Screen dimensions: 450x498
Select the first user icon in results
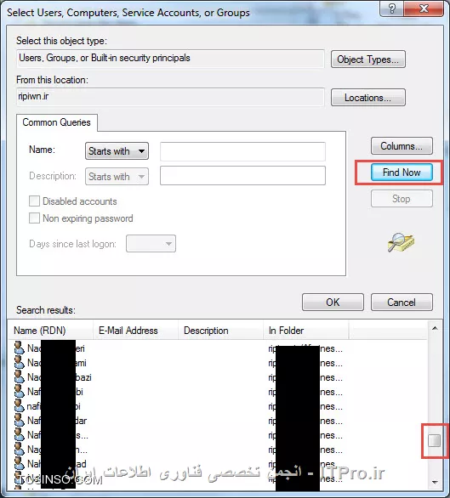19,348
